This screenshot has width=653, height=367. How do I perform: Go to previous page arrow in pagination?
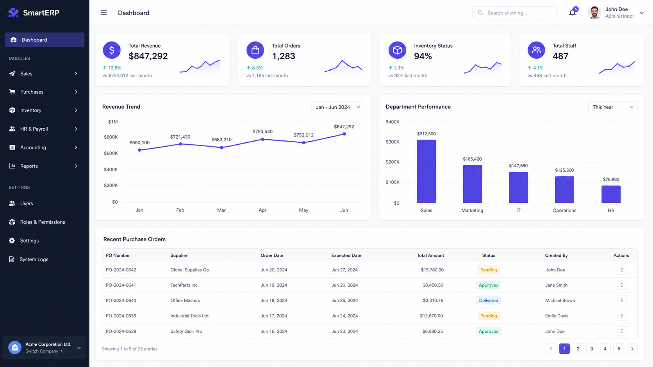[x=551, y=349]
